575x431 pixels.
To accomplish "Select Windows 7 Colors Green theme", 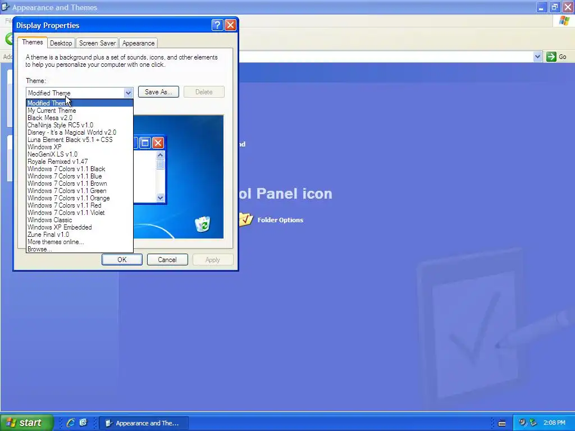I will point(80,191).
